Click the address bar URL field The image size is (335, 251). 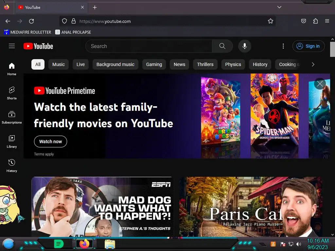point(167,21)
